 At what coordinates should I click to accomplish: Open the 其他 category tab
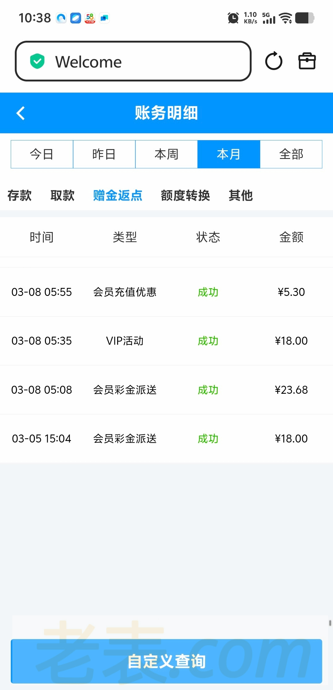tap(241, 196)
